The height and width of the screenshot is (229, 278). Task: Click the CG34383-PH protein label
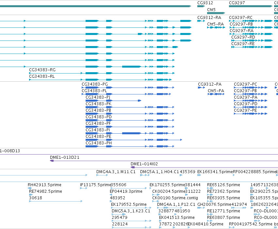(x=99, y=143)
